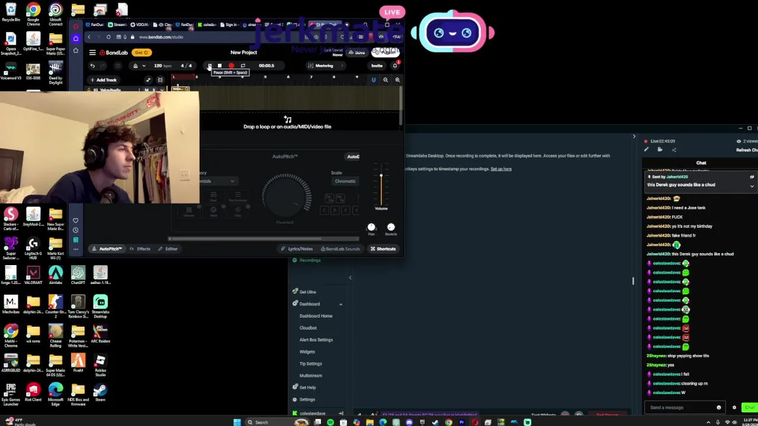The image size is (758, 426).
Task: Go back in the browser
Action: (89, 37)
